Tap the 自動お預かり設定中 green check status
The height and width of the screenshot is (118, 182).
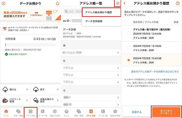pyautogui.click(x=16, y=54)
